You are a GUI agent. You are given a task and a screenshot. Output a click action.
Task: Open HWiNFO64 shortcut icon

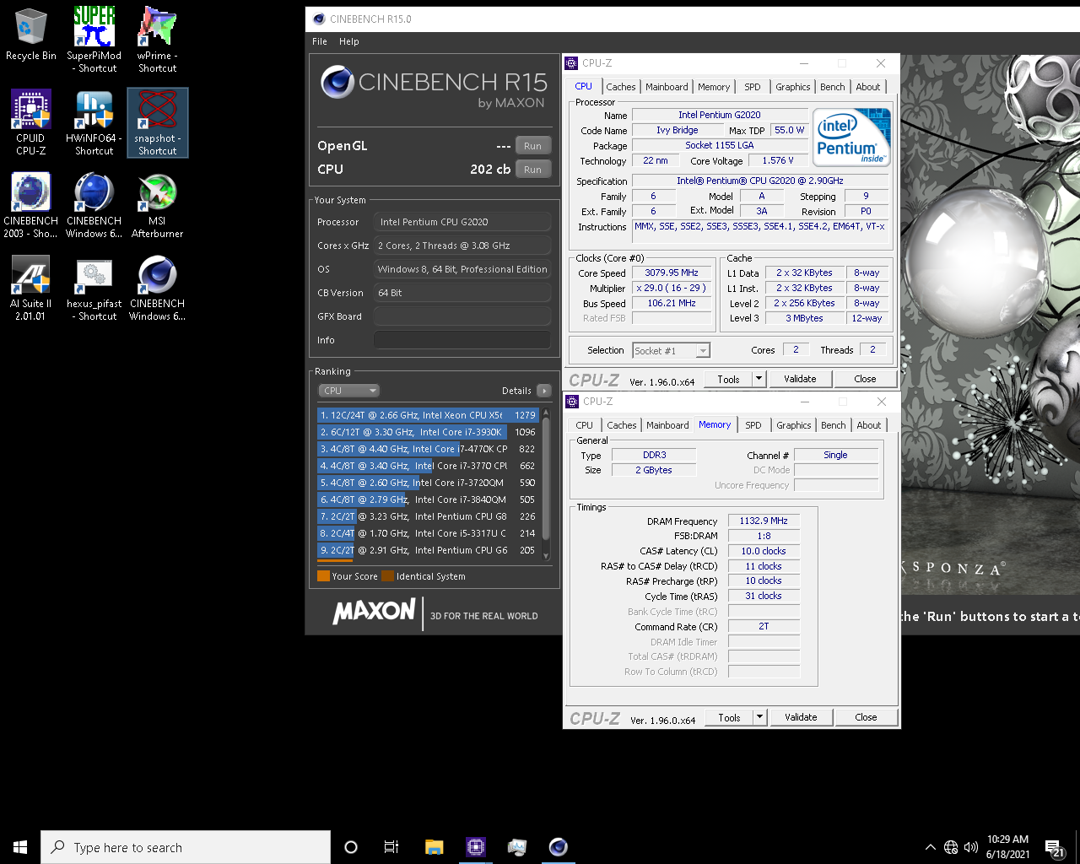pos(94,122)
